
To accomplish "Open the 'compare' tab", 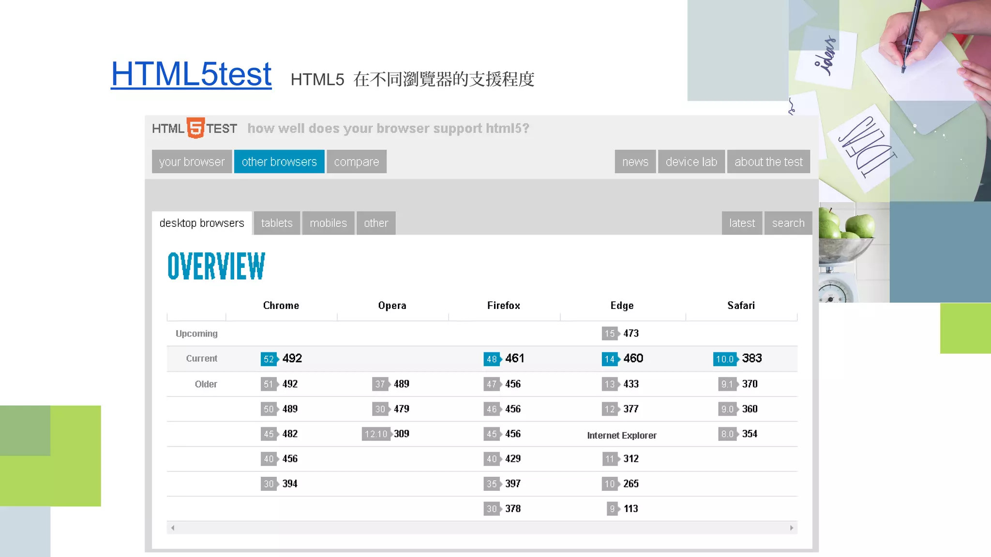I will 357,161.
